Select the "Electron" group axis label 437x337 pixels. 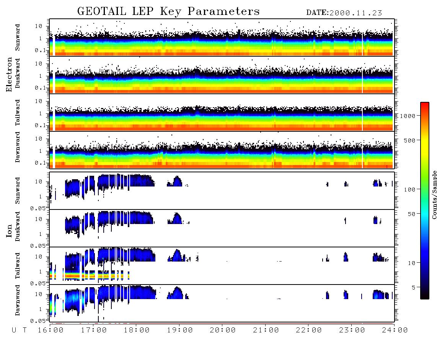(9, 75)
